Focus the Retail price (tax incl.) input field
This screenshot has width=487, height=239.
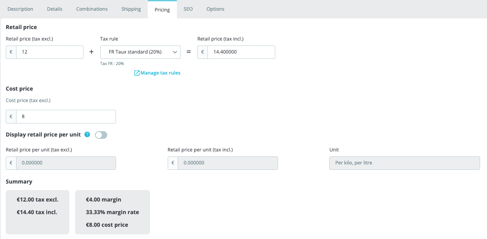coord(241,52)
